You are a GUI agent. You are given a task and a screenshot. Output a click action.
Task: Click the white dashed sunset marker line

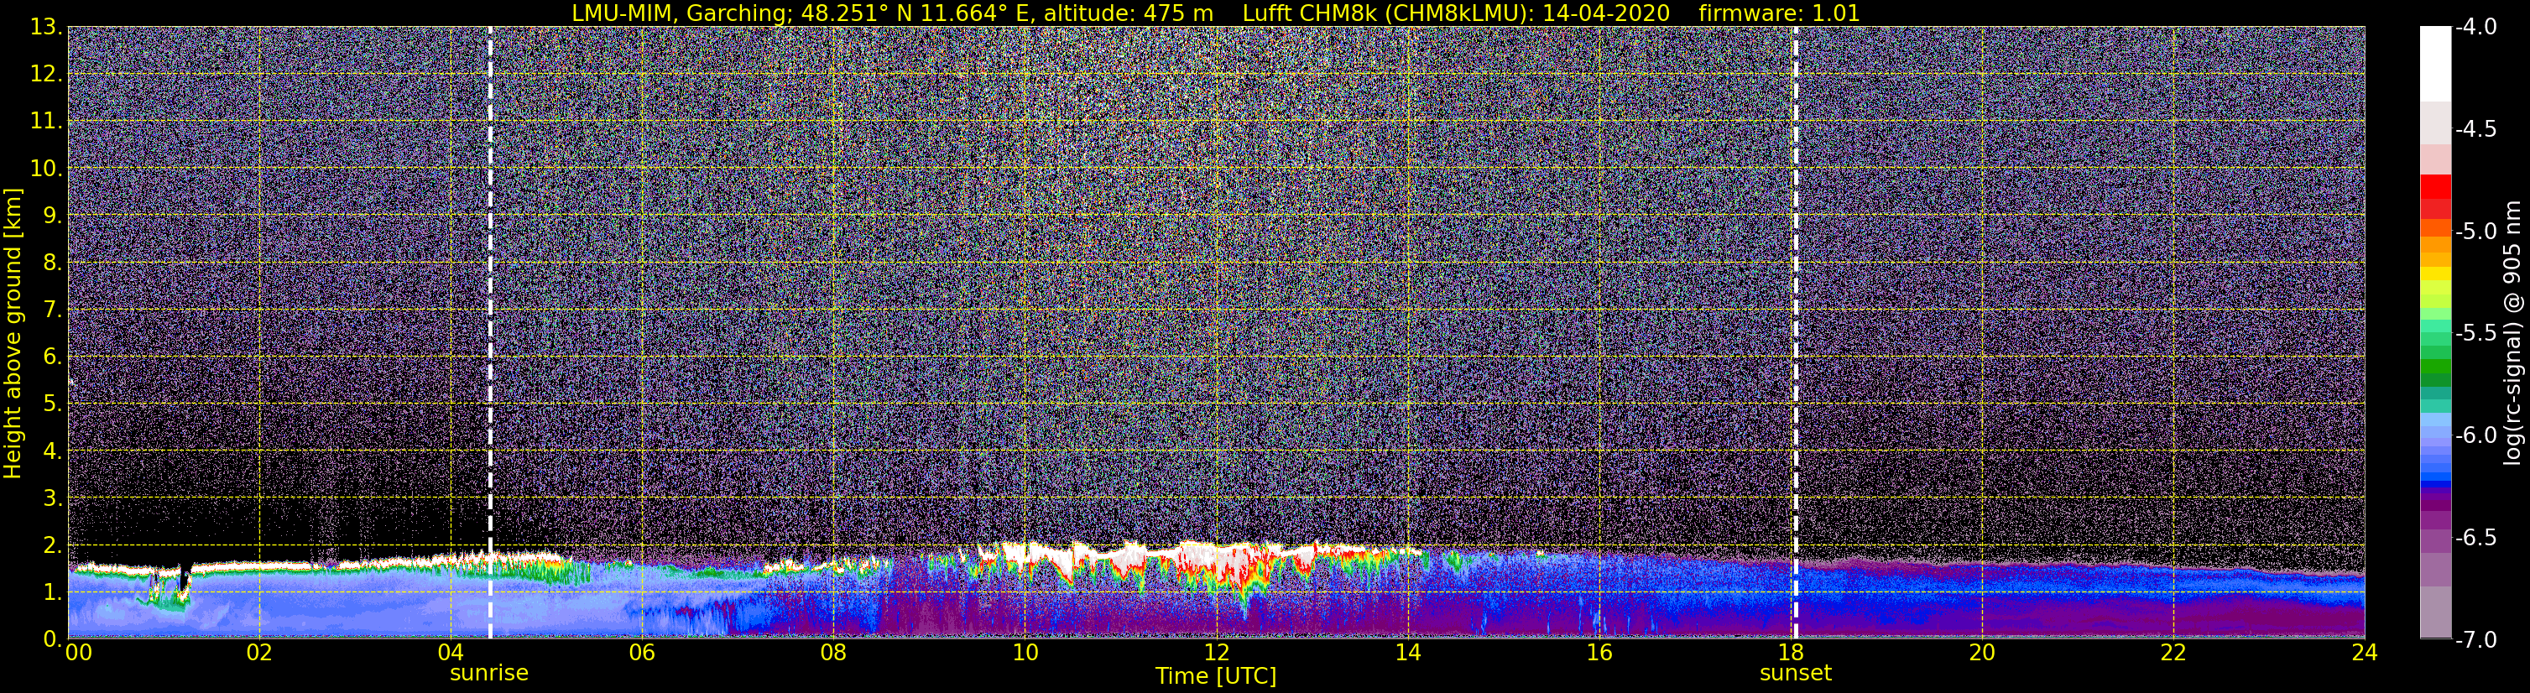pyautogui.click(x=1796, y=333)
